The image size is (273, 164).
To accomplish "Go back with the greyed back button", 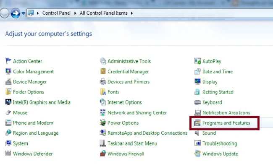I will coord(4,13).
